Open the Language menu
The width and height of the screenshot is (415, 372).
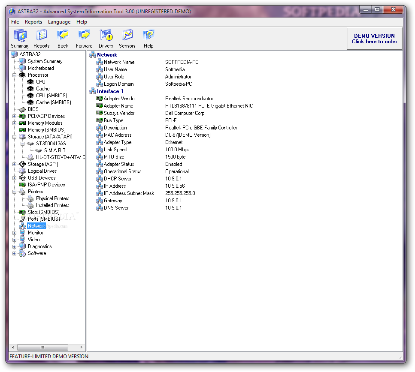tap(59, 22)
